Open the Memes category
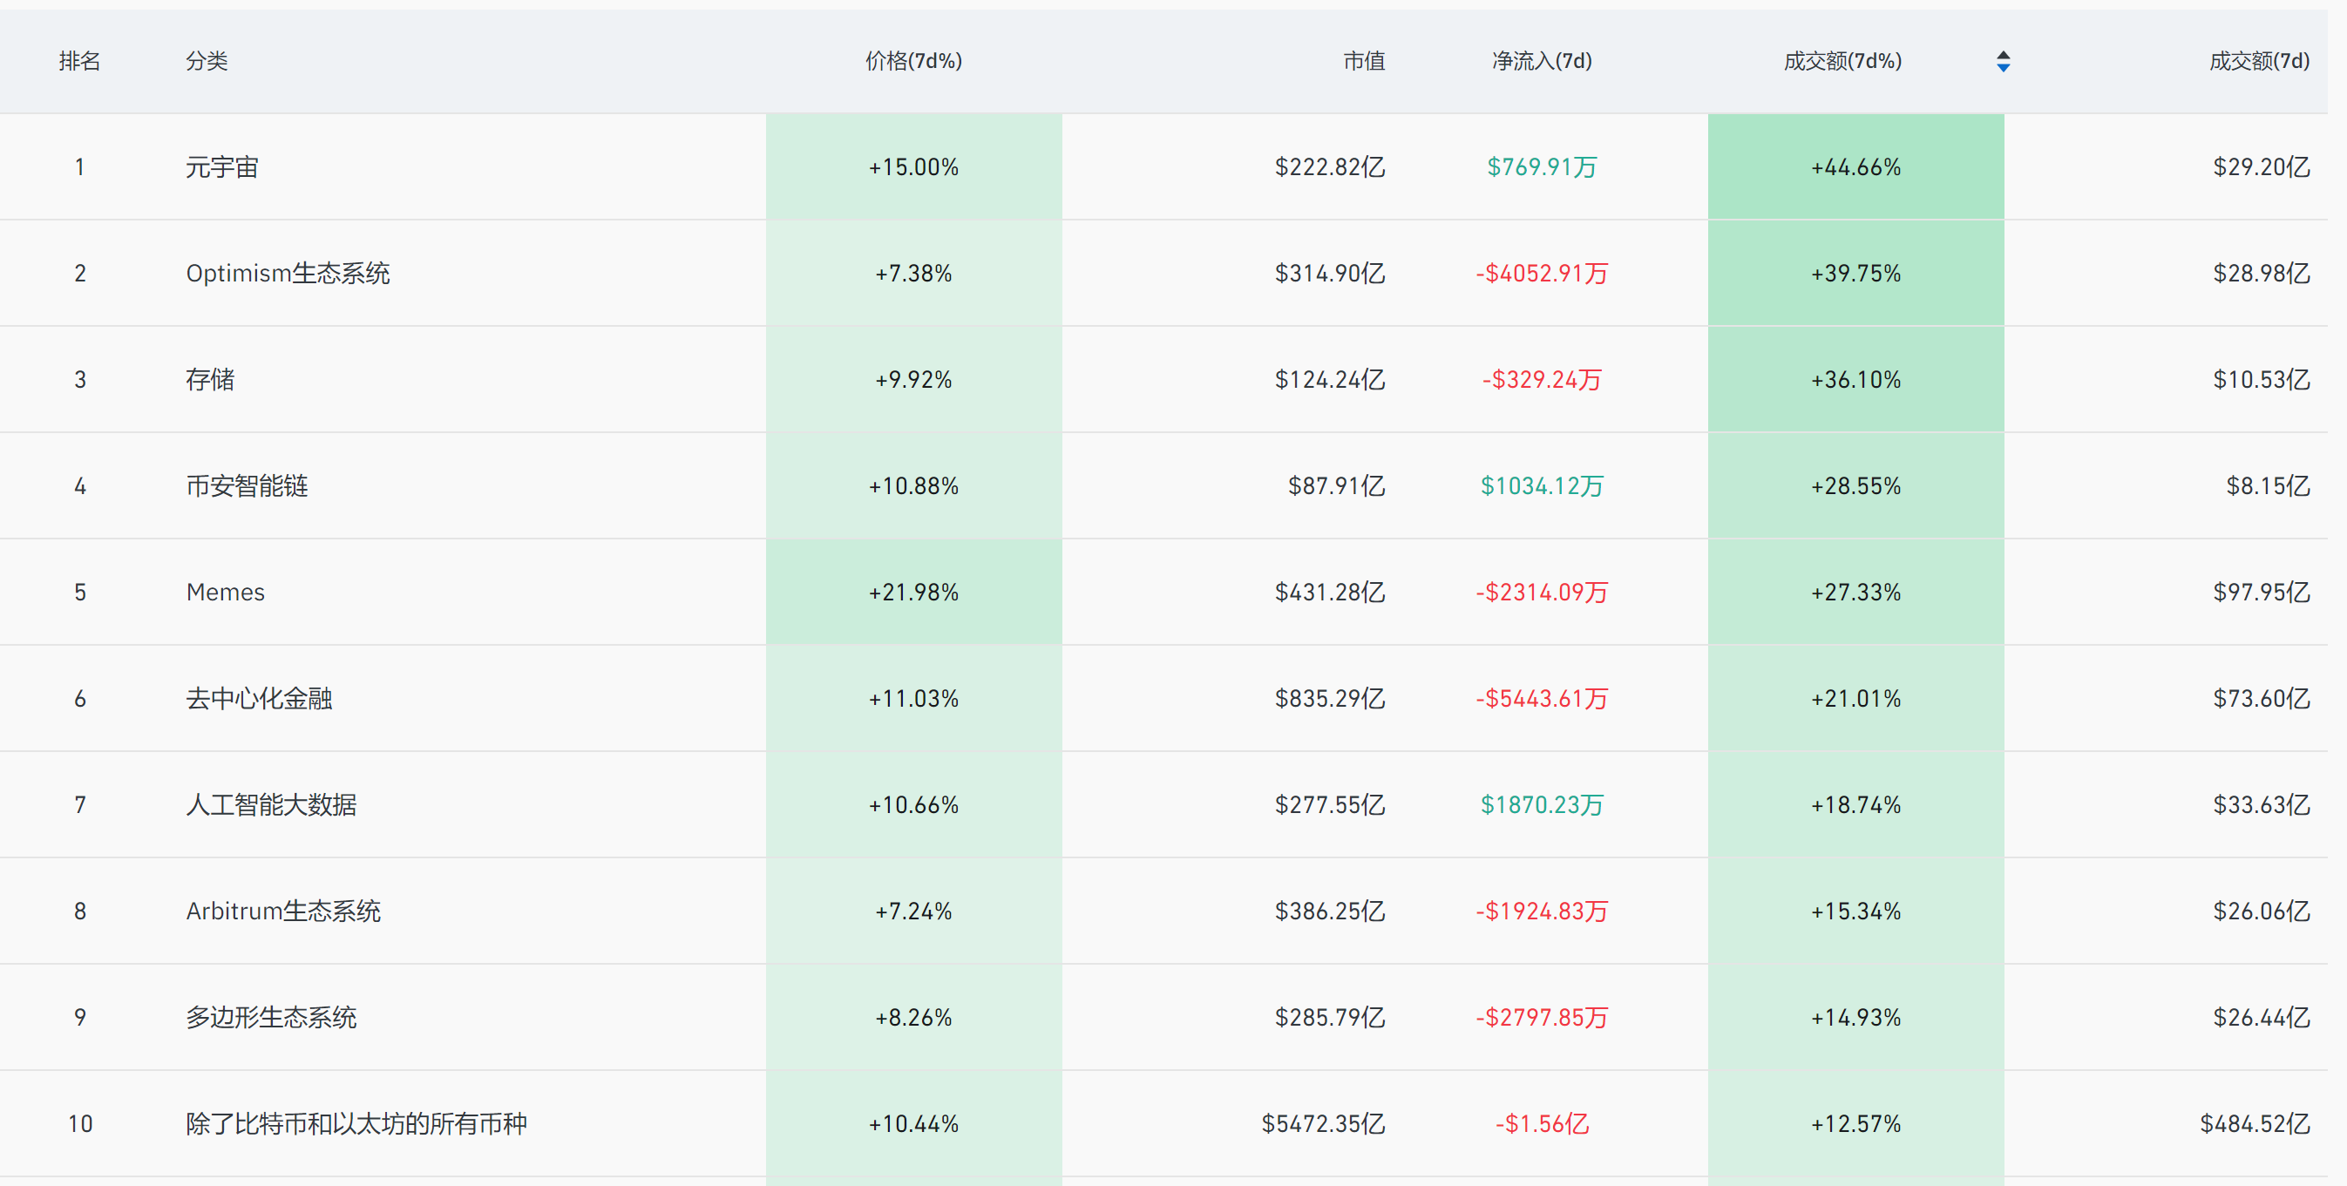Viewport: 2347px width, 1186px height. pos(225,592)
